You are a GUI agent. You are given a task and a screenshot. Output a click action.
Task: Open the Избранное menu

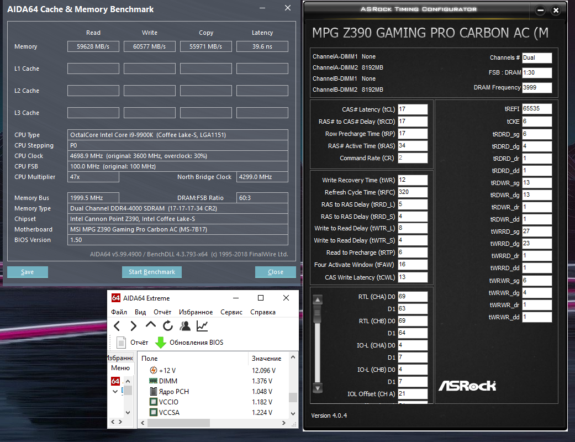point(196,312)
